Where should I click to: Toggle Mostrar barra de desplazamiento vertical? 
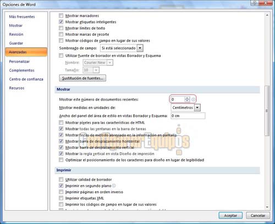point(61,147)
